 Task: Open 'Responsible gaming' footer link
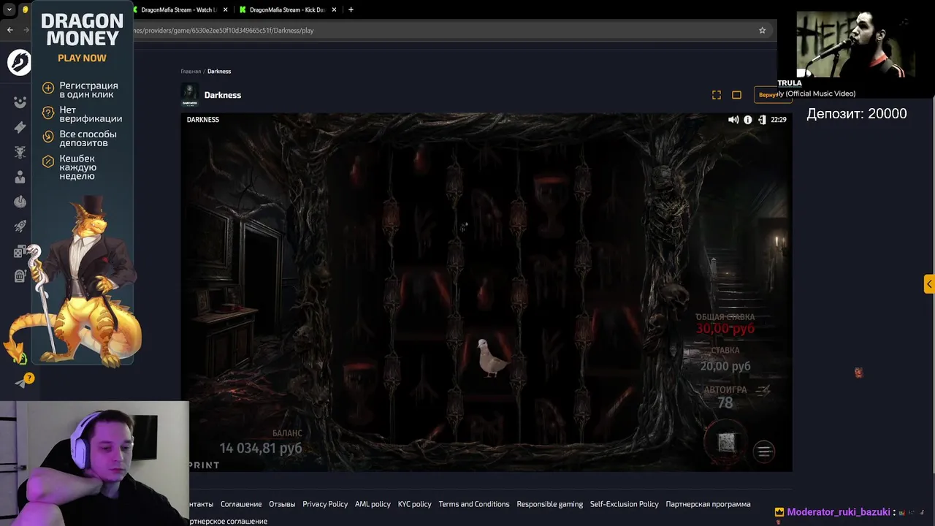pyautogui.click(x=550, y=504)
